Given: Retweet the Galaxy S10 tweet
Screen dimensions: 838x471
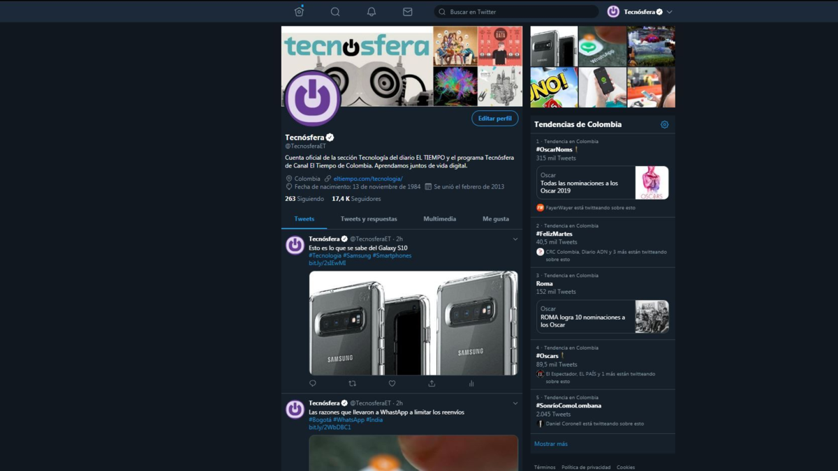Looking at the screenshot, I should click(x=352, y=384).
